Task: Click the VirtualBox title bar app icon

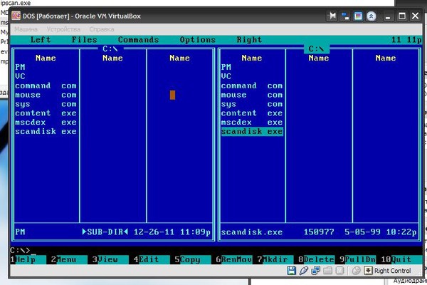Action: click(16, 16)
